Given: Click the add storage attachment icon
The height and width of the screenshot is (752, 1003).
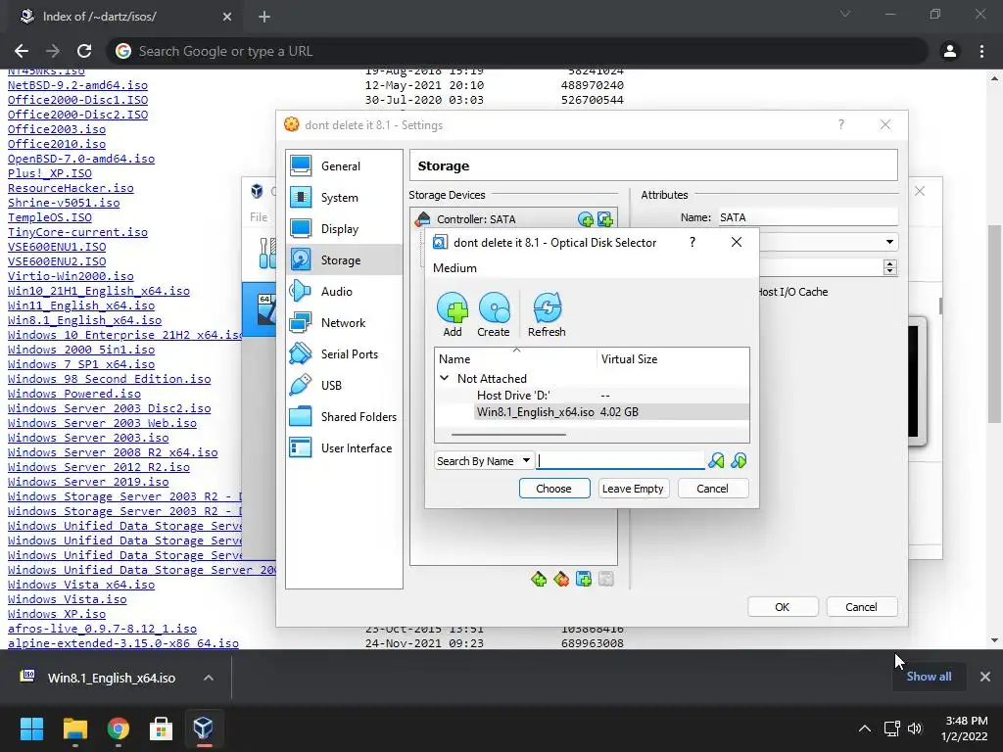Looking at the screenshot, I should coord(584,580).
